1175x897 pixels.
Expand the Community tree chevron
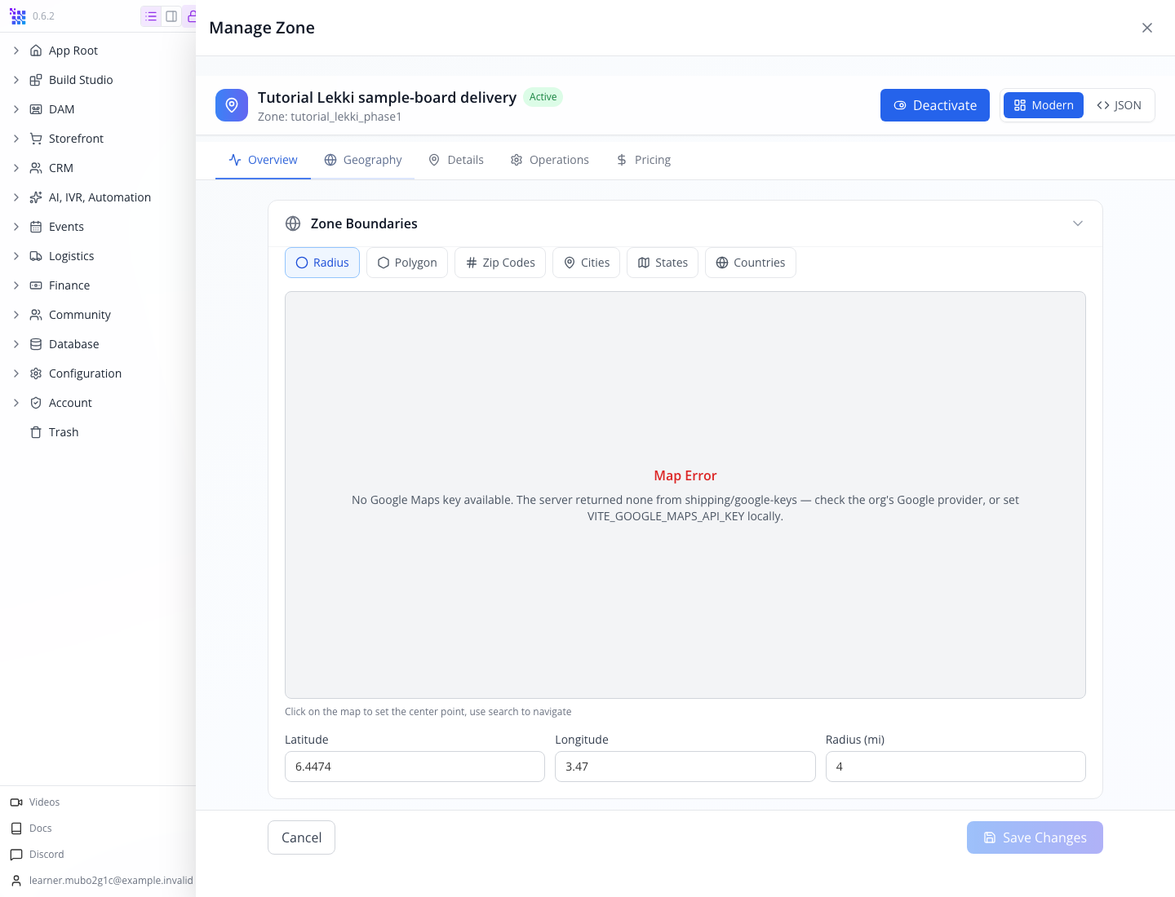(x=16, y=315)
